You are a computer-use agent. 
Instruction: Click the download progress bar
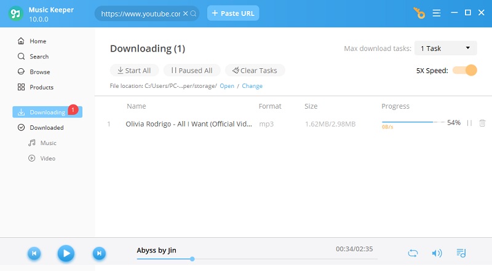[413, 122]
